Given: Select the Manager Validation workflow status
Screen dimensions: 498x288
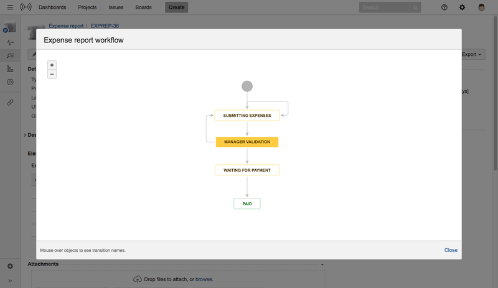Looking at the screenshot, I should point(247,142).
